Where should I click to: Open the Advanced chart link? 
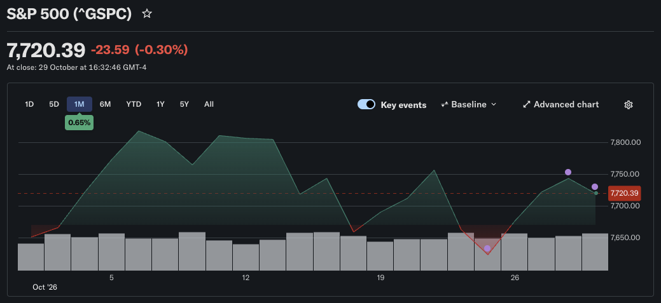560,104
